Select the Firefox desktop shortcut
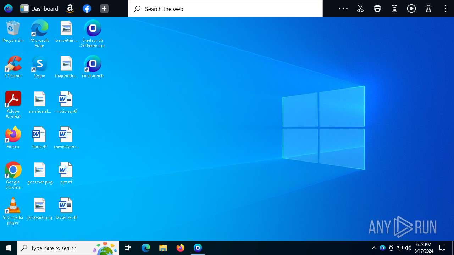 tap(13, 138)
